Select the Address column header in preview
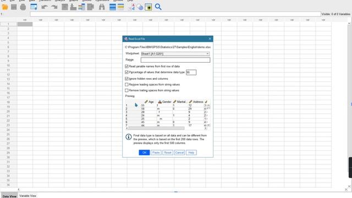Screen dimensions: 352x198 click(196, 102)
